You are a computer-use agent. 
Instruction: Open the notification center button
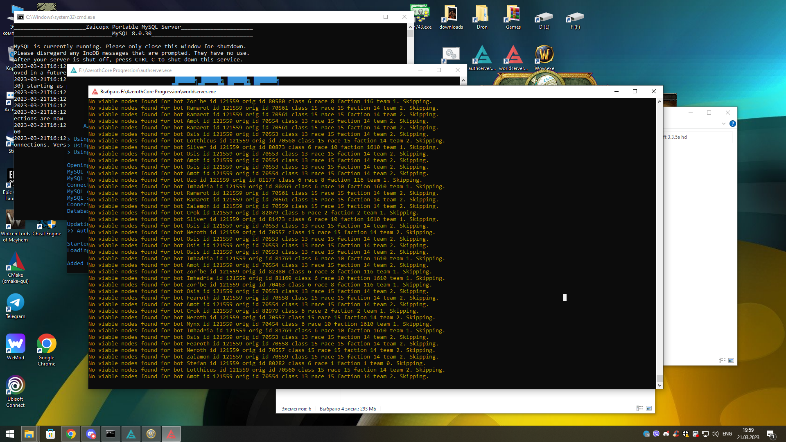point(770,434)
